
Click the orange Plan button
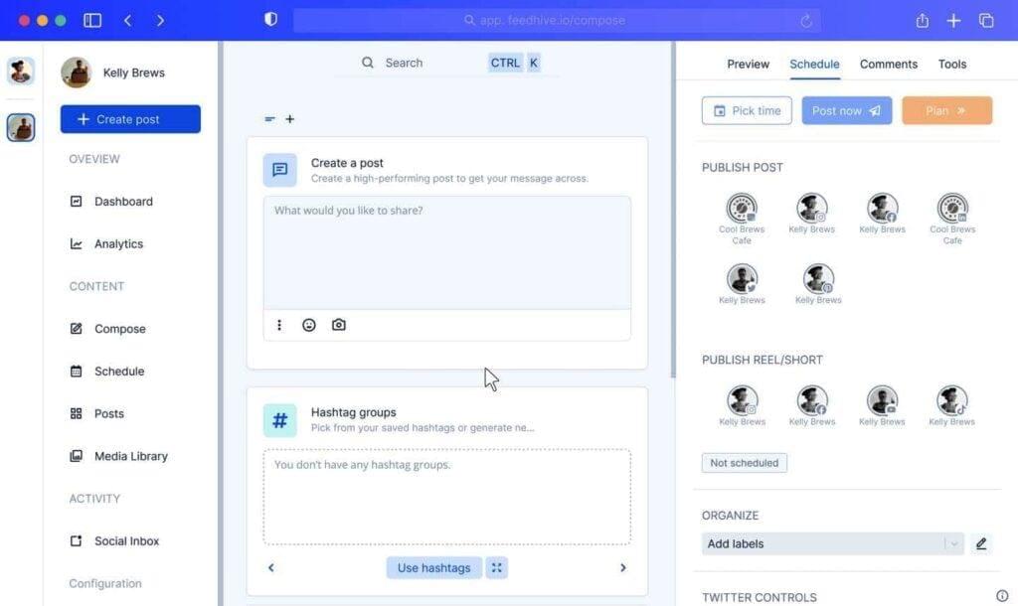point(946,111)
